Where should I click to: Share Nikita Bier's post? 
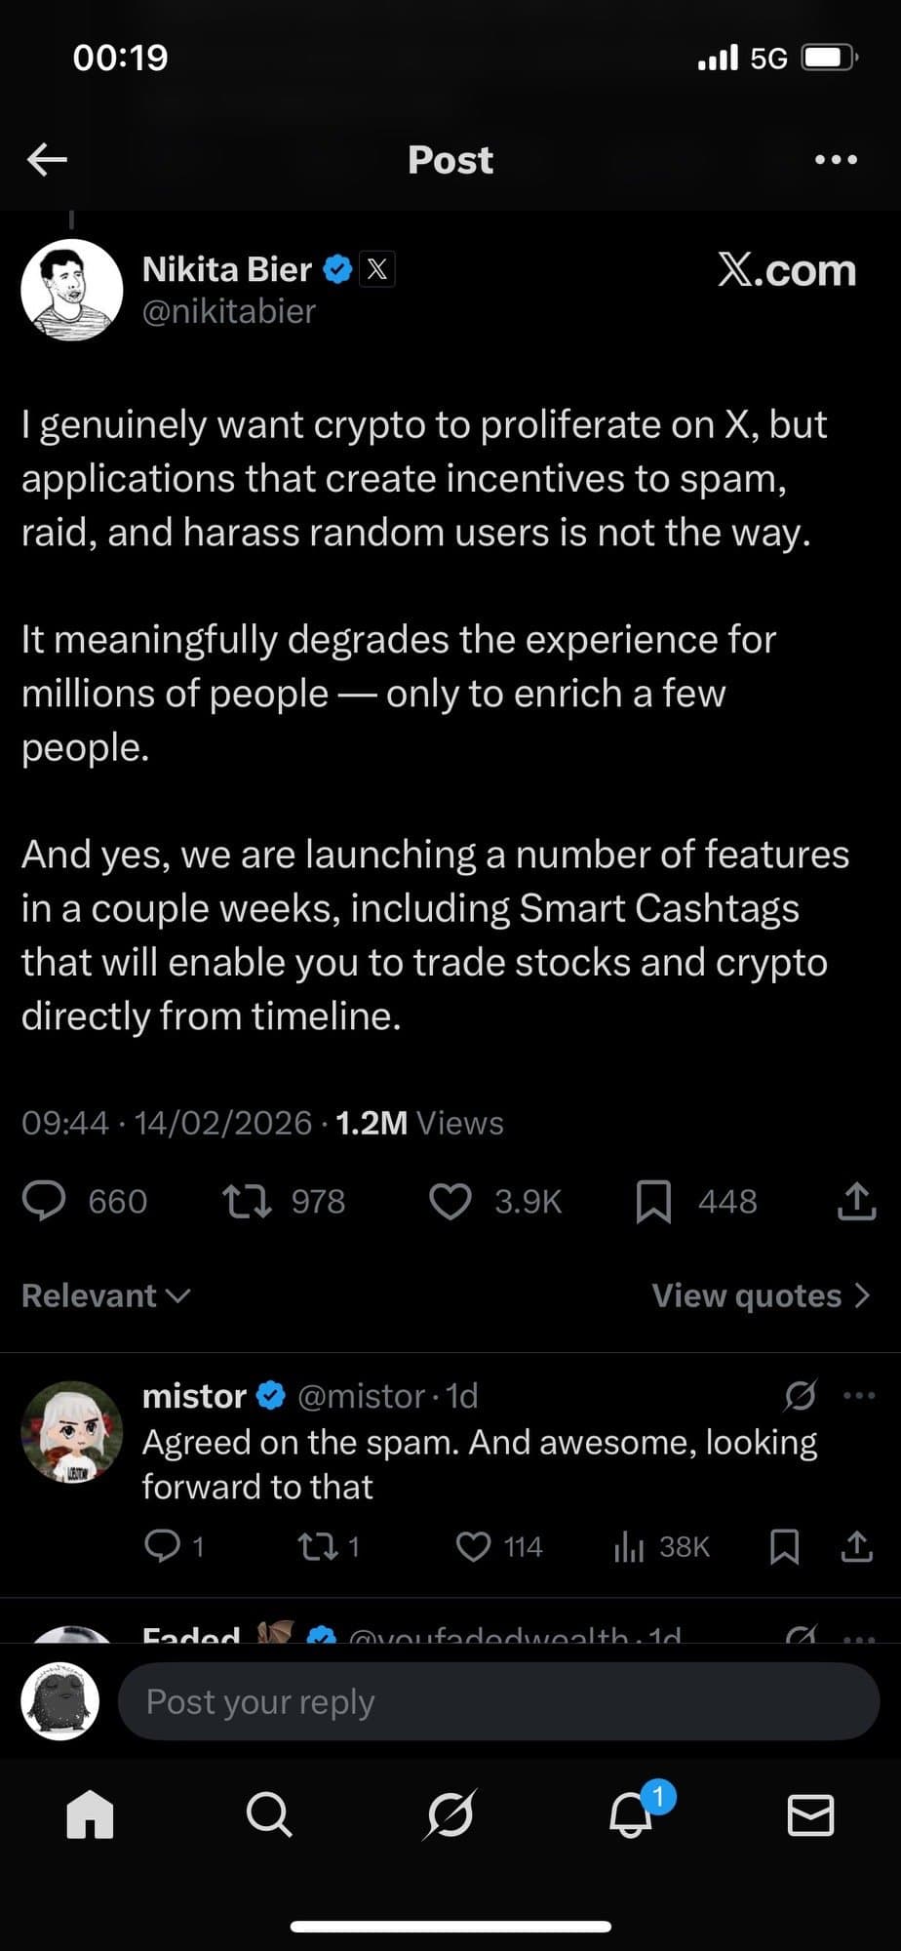point(856,1201)
